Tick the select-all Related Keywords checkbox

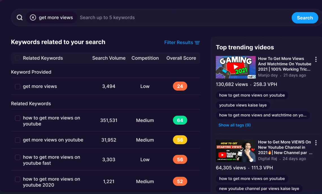(18, 58)
